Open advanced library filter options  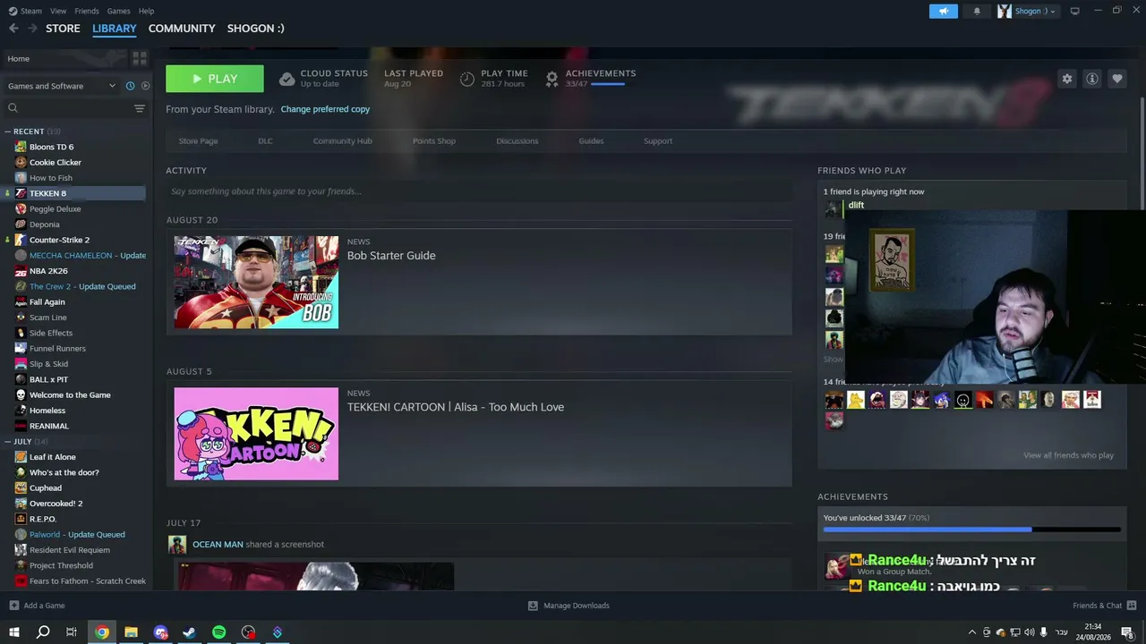click(x=139, y=108)
